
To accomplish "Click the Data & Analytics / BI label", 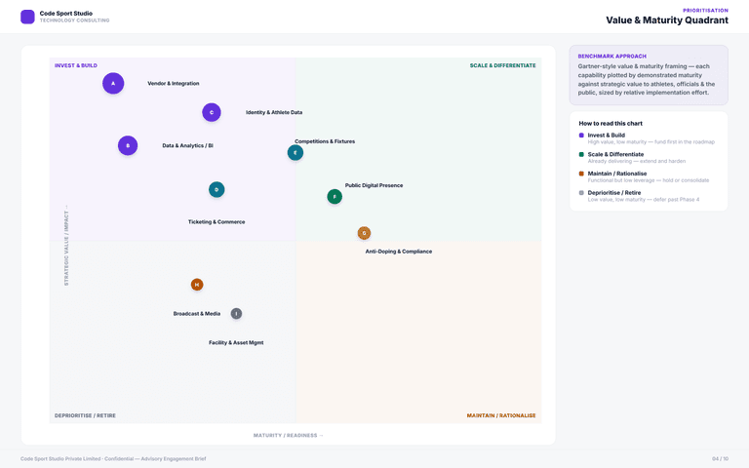I will (187, 145).
